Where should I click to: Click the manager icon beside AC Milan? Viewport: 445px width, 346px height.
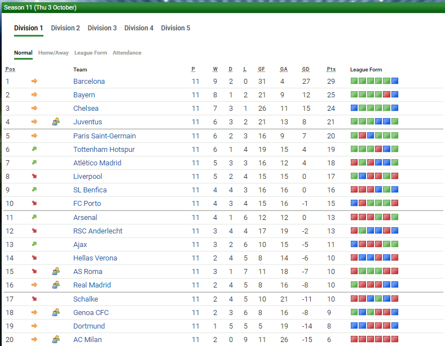click(x=56, y=339)
